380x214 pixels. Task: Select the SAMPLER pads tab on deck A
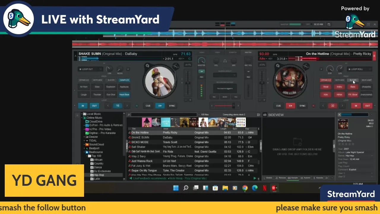pyautogui.click(x=124, y=80)
